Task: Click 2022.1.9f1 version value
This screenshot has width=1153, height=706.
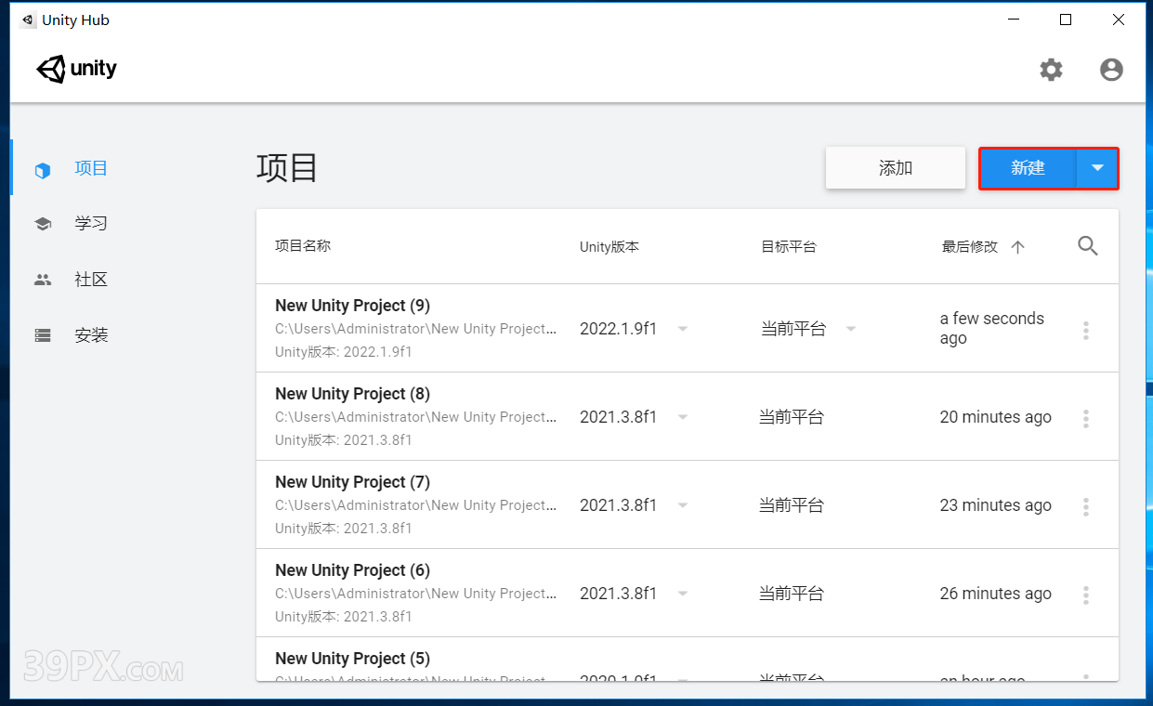Action: tap(618, 329)
